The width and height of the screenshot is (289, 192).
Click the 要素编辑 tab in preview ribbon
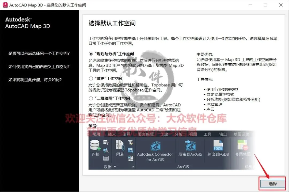146,134
